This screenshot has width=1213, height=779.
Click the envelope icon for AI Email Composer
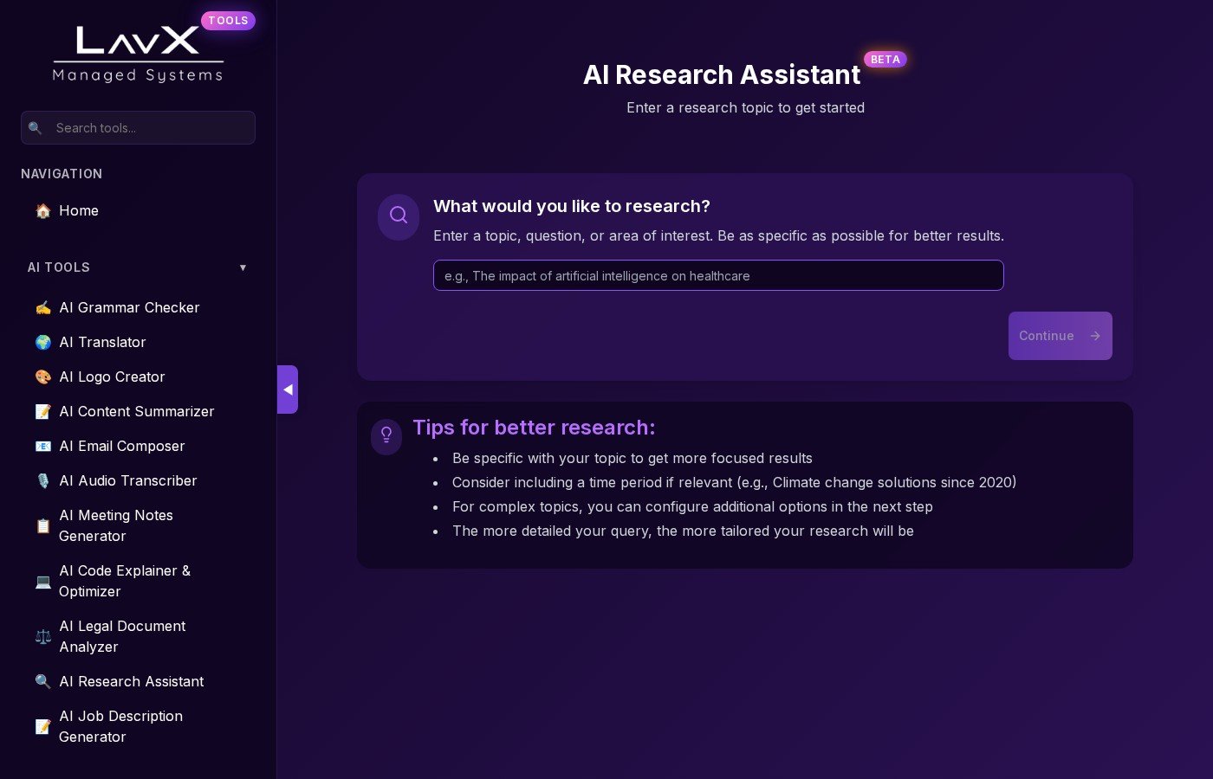pyautogui.click(x=42, y=447)
